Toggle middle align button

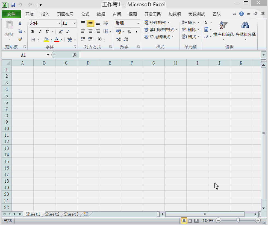[90, 23]
